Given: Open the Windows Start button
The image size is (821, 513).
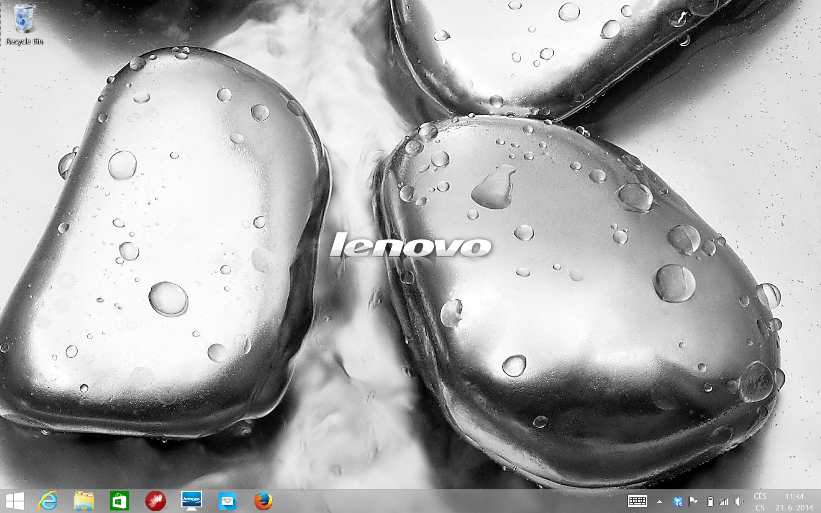Looking at the screenshot, I should click(x=15, y=501).
